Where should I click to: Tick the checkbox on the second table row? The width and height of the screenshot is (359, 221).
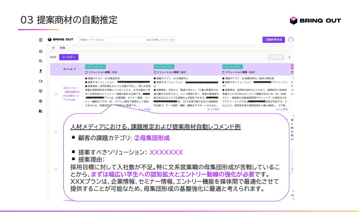(56, 132)
